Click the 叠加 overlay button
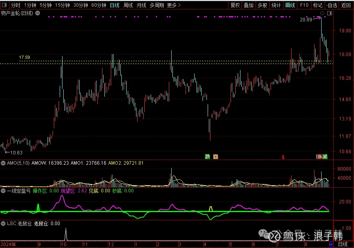354x248 pixels. pyautogui.click(x=248, y=5)
